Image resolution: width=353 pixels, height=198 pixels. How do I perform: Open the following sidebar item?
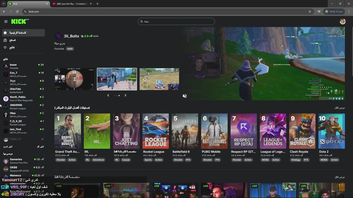pyautogui.click(x=23, y=48)
